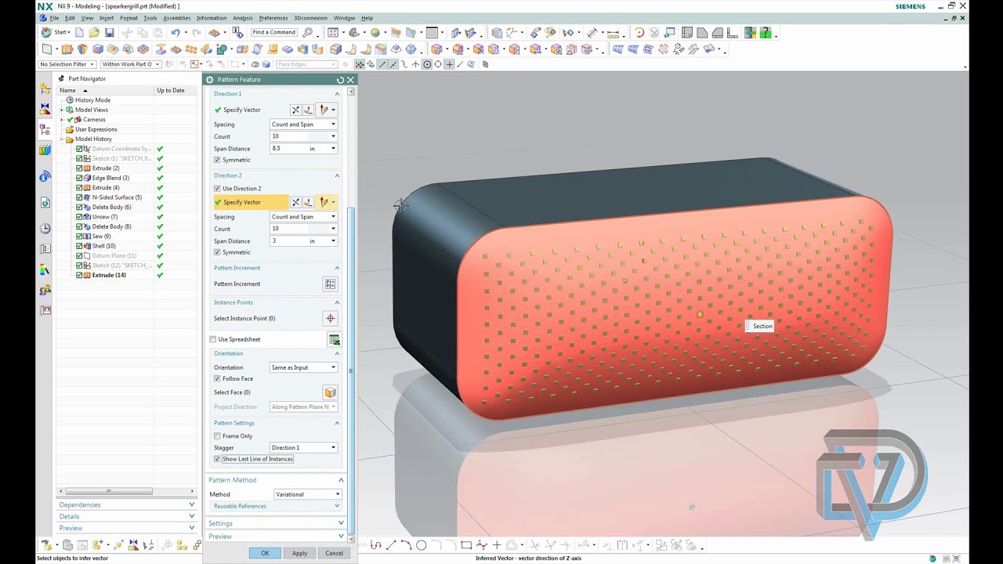Click the green question mark help icon
Screen dimensions: 1003x564
(765, 32)
